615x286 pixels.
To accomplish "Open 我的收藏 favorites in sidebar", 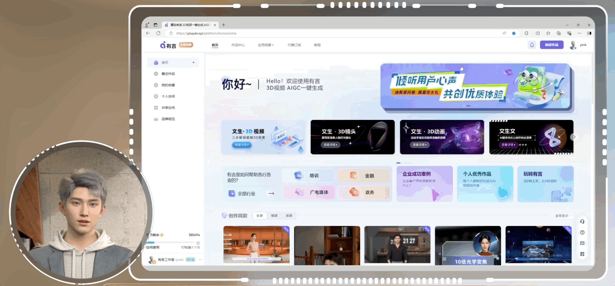I will 168,85.
